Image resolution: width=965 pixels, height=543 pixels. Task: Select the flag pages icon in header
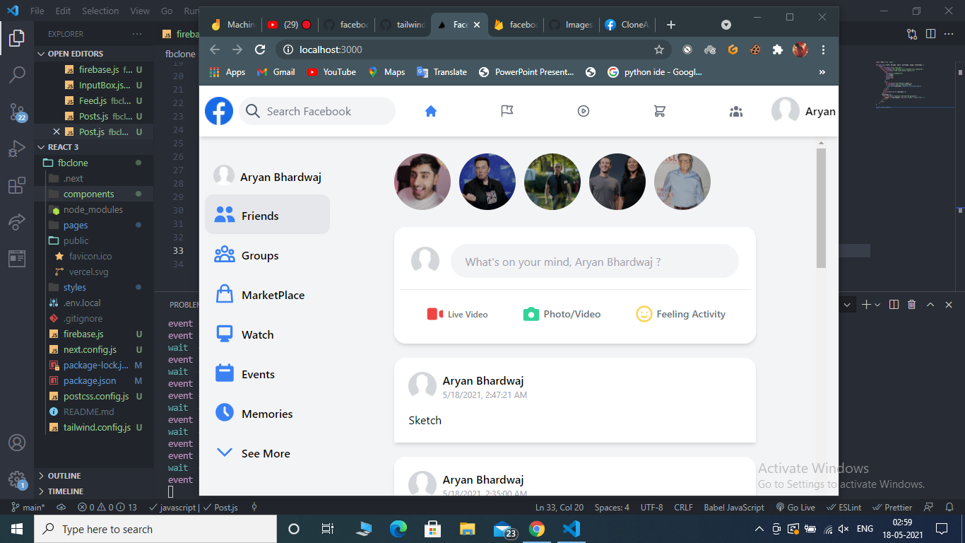point(507,111)
